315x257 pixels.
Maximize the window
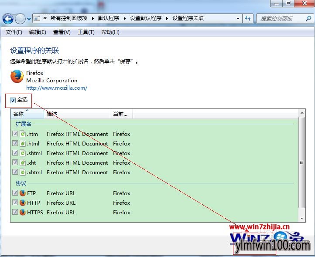coord(288,3)
